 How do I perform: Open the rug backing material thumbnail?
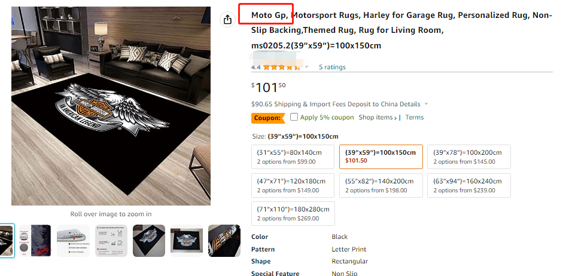pos(35,241)
